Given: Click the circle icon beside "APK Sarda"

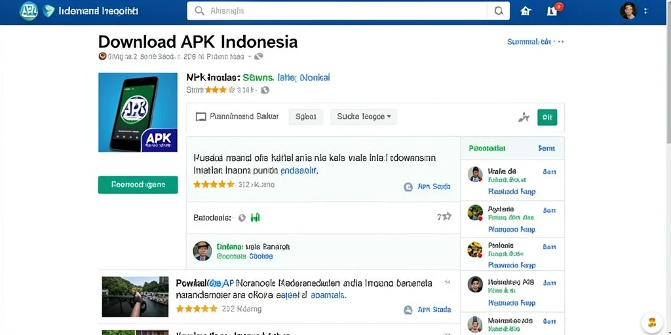Looking at the screenshot, I should coord(408,186).
